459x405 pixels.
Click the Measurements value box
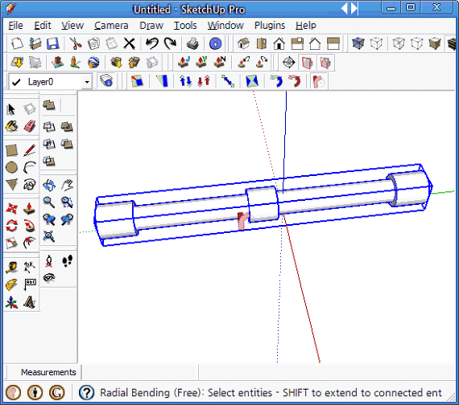point(140,372)
